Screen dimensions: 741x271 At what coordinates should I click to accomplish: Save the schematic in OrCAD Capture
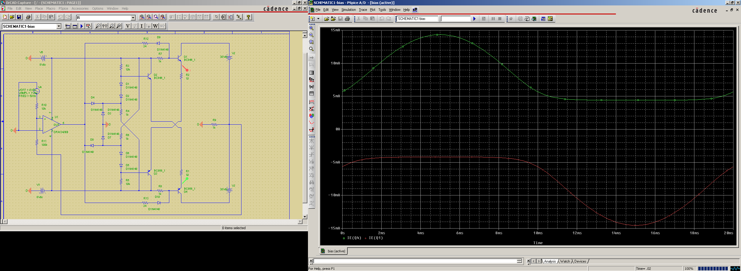[x=19, y=17]
